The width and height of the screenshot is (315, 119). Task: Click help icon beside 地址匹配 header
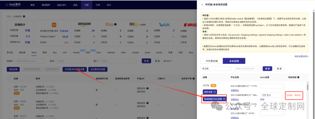pos(299,77)
